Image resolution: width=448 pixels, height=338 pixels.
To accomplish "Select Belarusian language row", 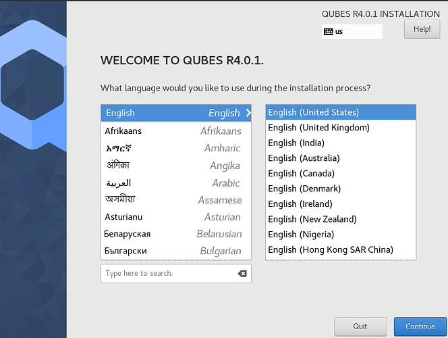I will coord(176,234).
